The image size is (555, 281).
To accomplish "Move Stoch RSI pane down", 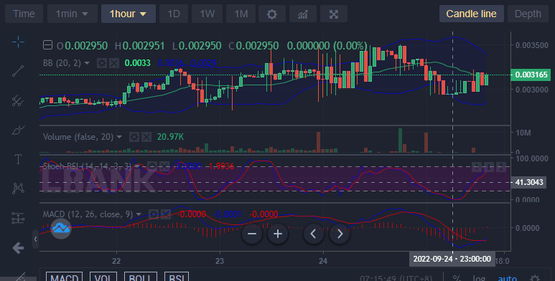I will pyautogui.click(x=489, y=167).
